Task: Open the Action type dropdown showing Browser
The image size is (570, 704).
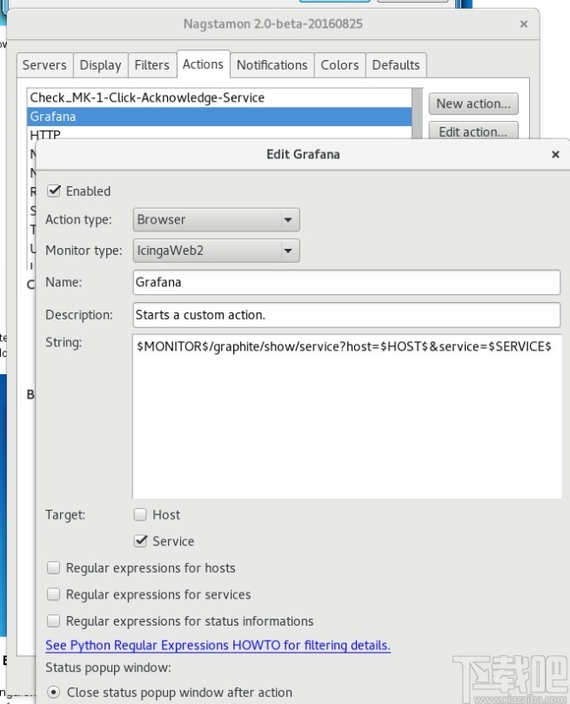Action: (x=217, y=219)
